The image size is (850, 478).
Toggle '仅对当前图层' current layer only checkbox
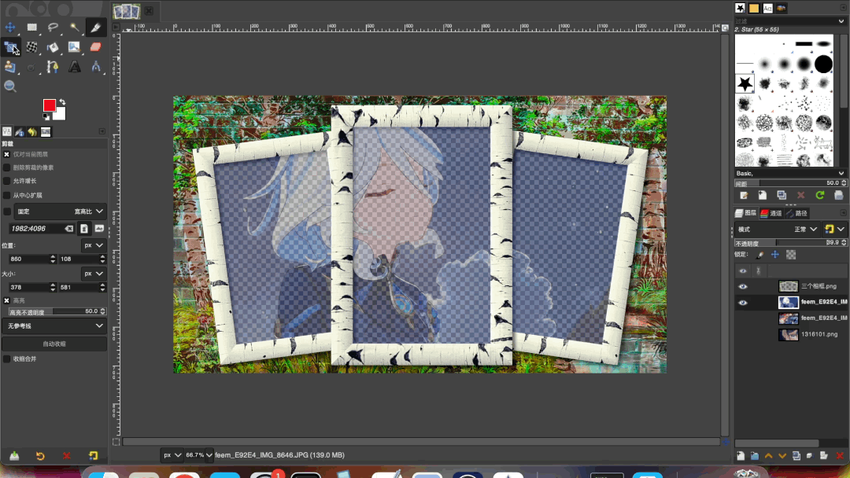pos(6,154)
